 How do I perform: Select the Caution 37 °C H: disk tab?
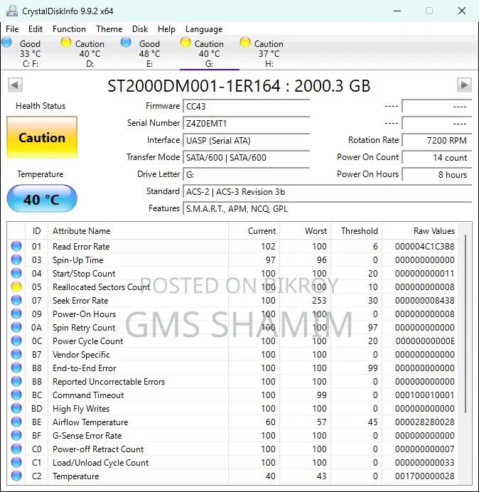click(269, 53)
